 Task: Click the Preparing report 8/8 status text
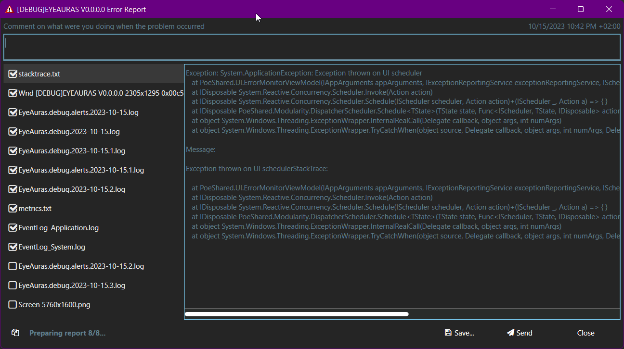67,333
